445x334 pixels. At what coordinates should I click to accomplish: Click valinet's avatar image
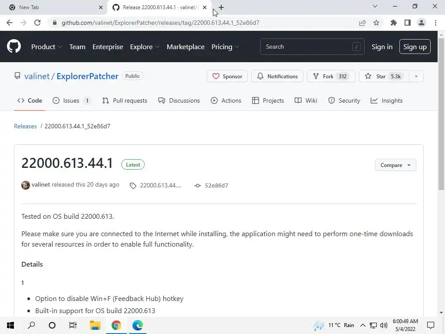pyautogui.click(x=26, y=185)
